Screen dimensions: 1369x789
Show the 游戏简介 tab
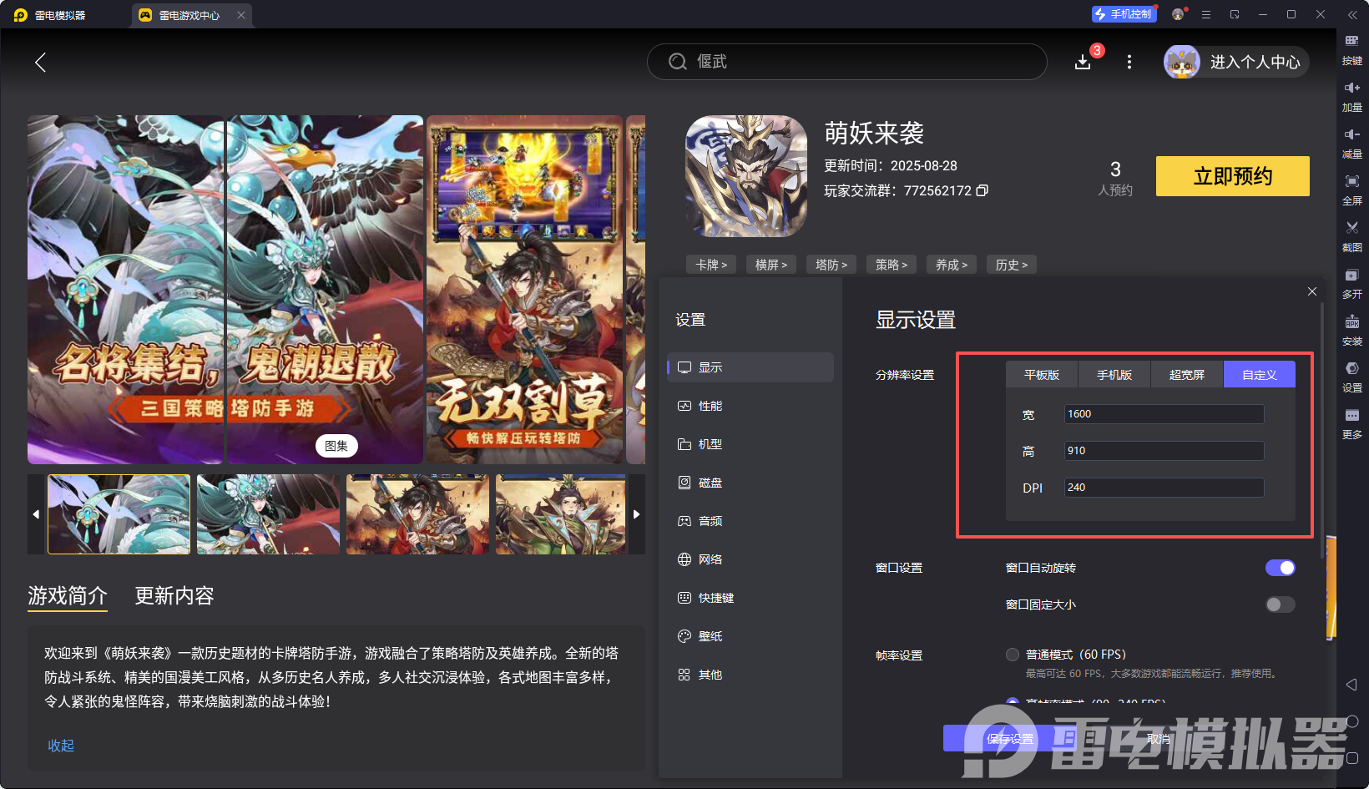(68, 595)
